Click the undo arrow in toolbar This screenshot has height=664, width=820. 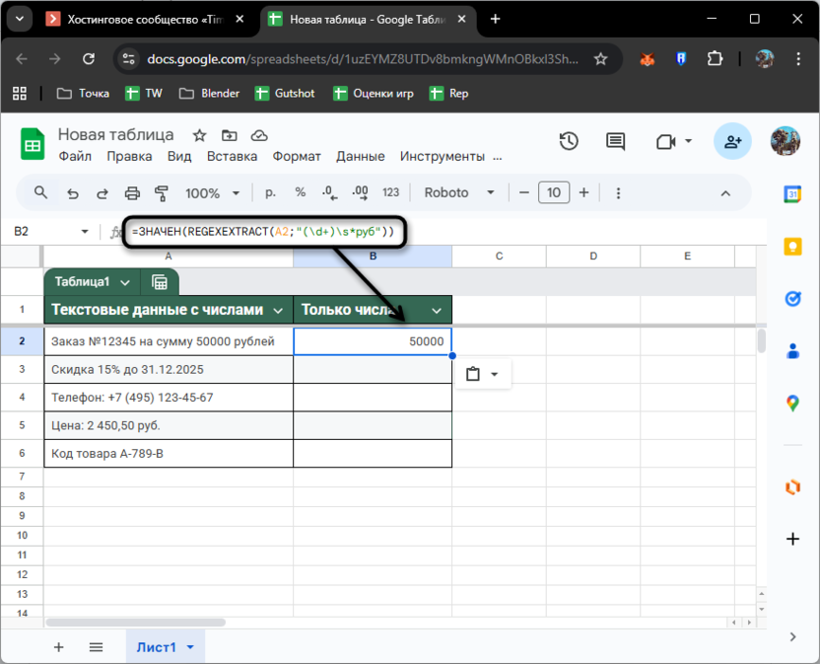72,193
